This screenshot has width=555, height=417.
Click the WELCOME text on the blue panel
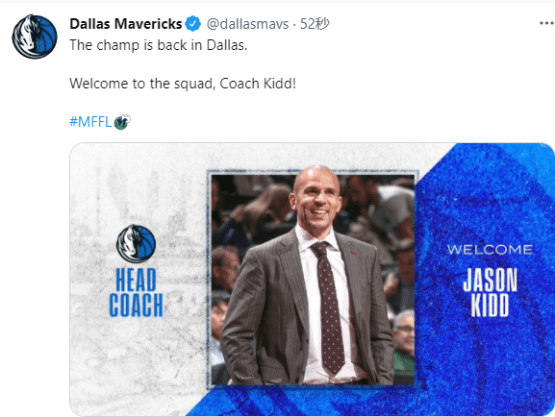coord(490,250)
